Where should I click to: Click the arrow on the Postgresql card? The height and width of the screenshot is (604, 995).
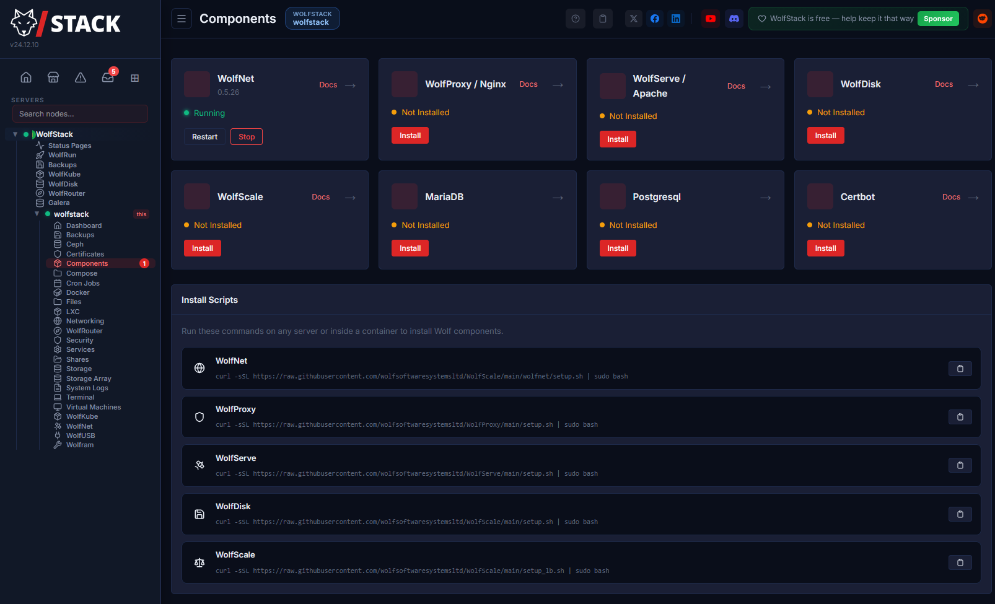point(766,198)
